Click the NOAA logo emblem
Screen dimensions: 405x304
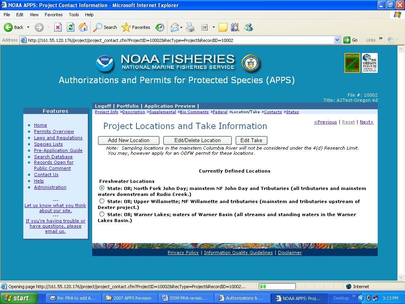pos(105,63)
